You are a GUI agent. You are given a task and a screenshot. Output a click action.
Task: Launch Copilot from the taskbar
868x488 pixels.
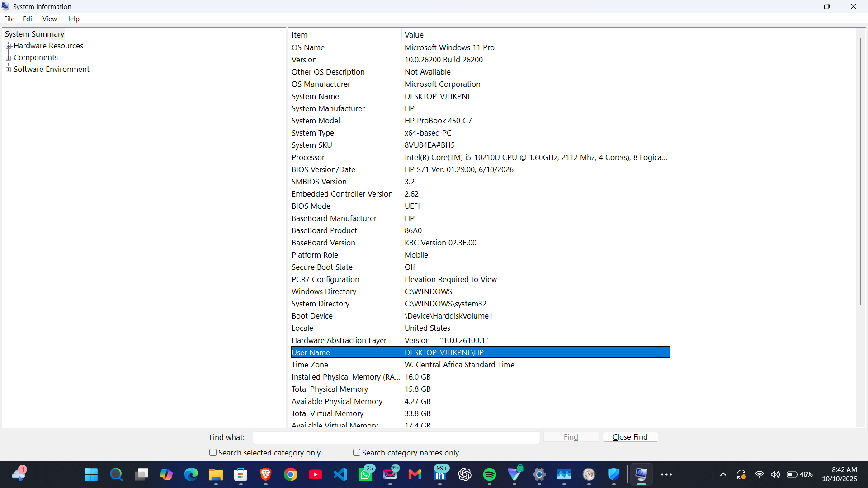166,474
